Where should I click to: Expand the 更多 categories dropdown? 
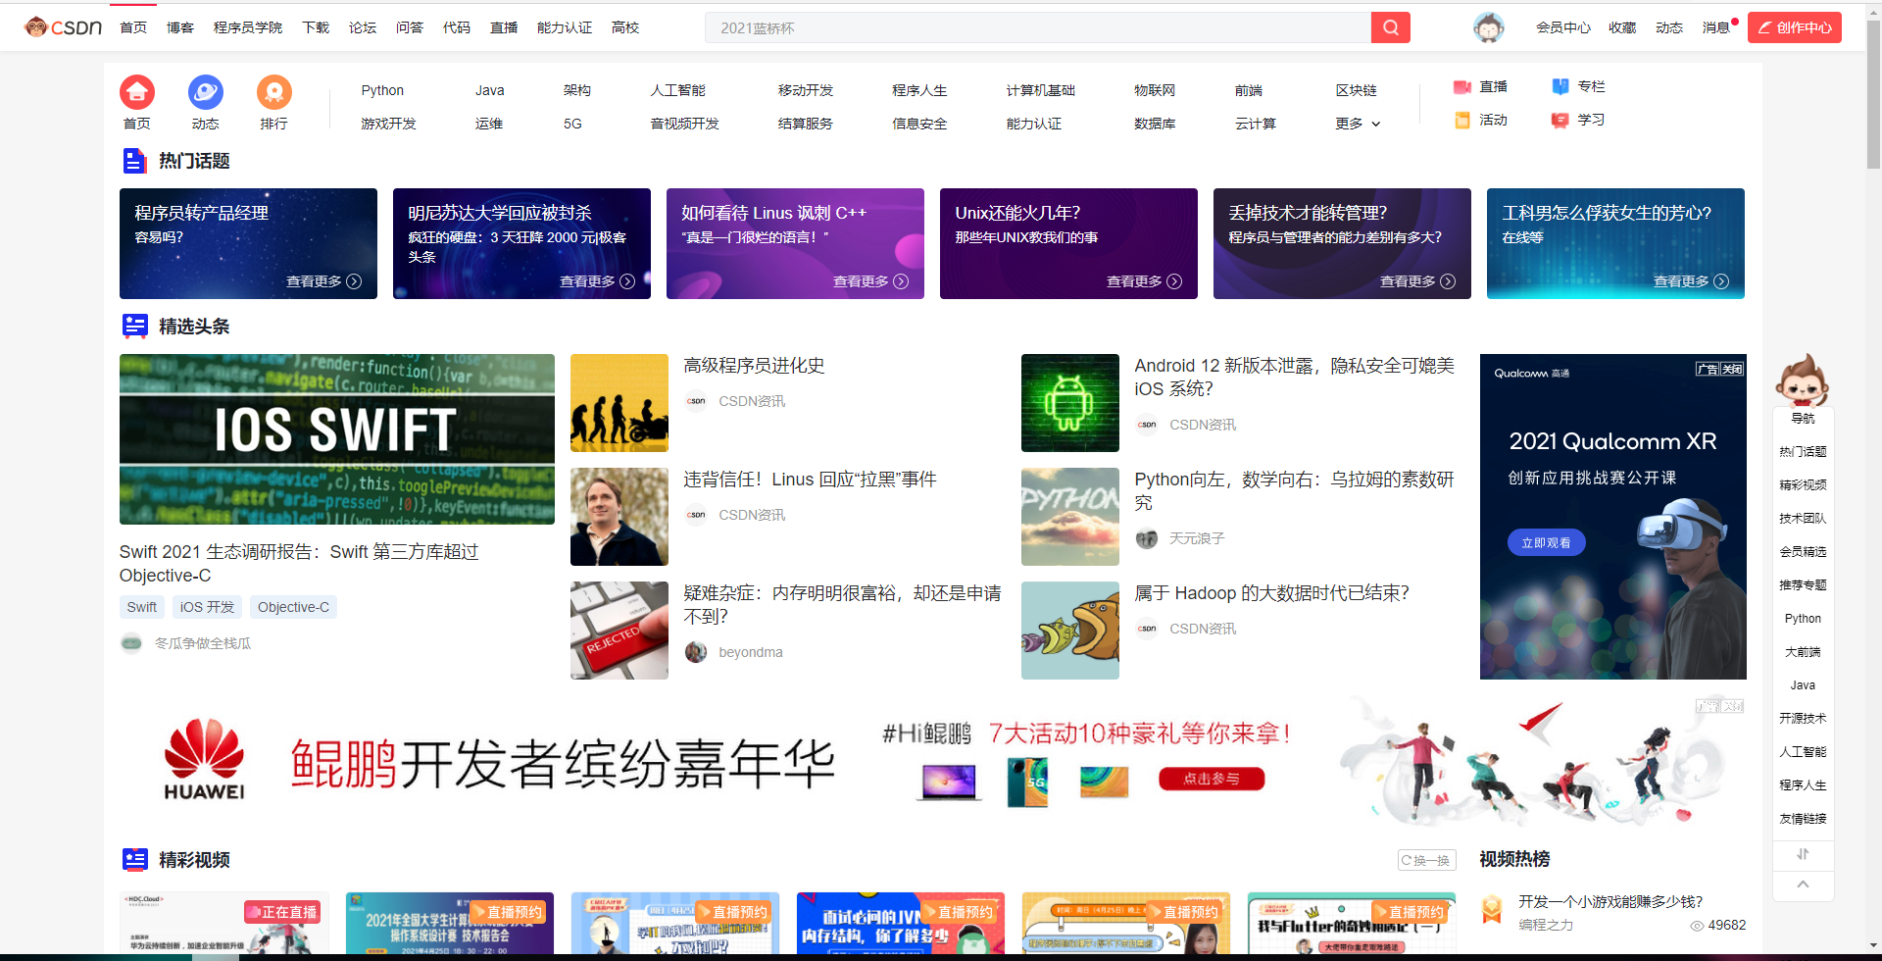[x=1358, y=124]
